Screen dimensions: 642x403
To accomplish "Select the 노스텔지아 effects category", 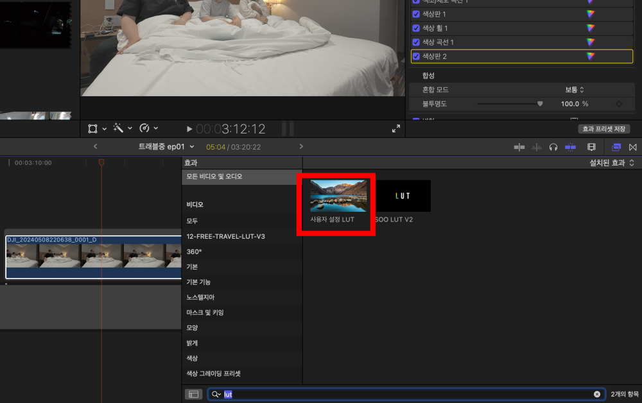I will 200,297.
